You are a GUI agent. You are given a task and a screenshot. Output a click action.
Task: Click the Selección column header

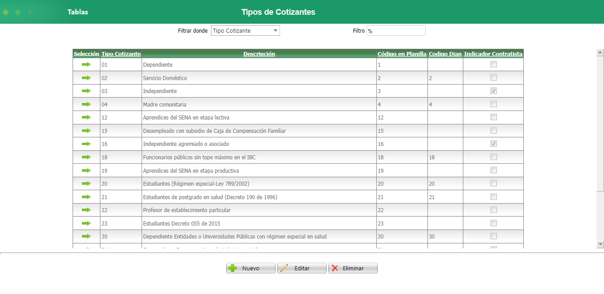pyautogui.click(x=86, y=54)
